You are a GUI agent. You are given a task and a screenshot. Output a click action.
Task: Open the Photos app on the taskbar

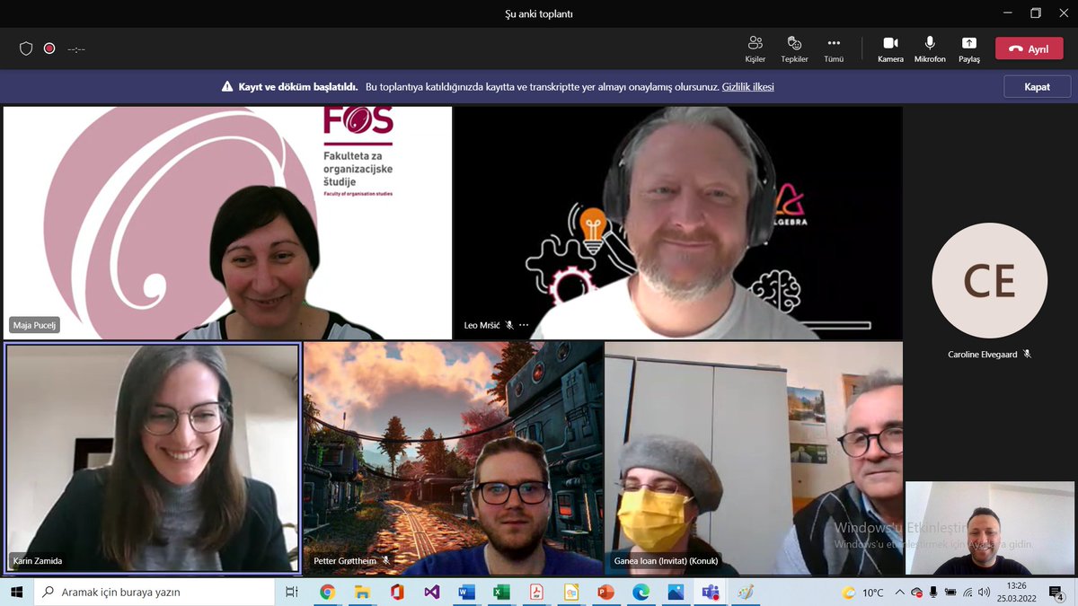[x=676, y=593]
